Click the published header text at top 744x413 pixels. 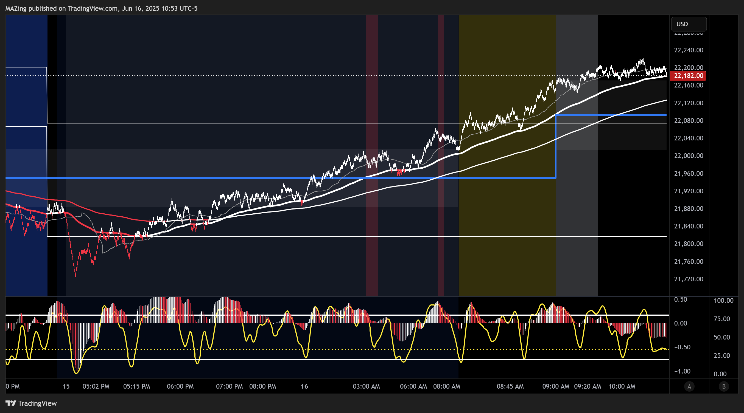pyautogui.click(x=101, y=8)
